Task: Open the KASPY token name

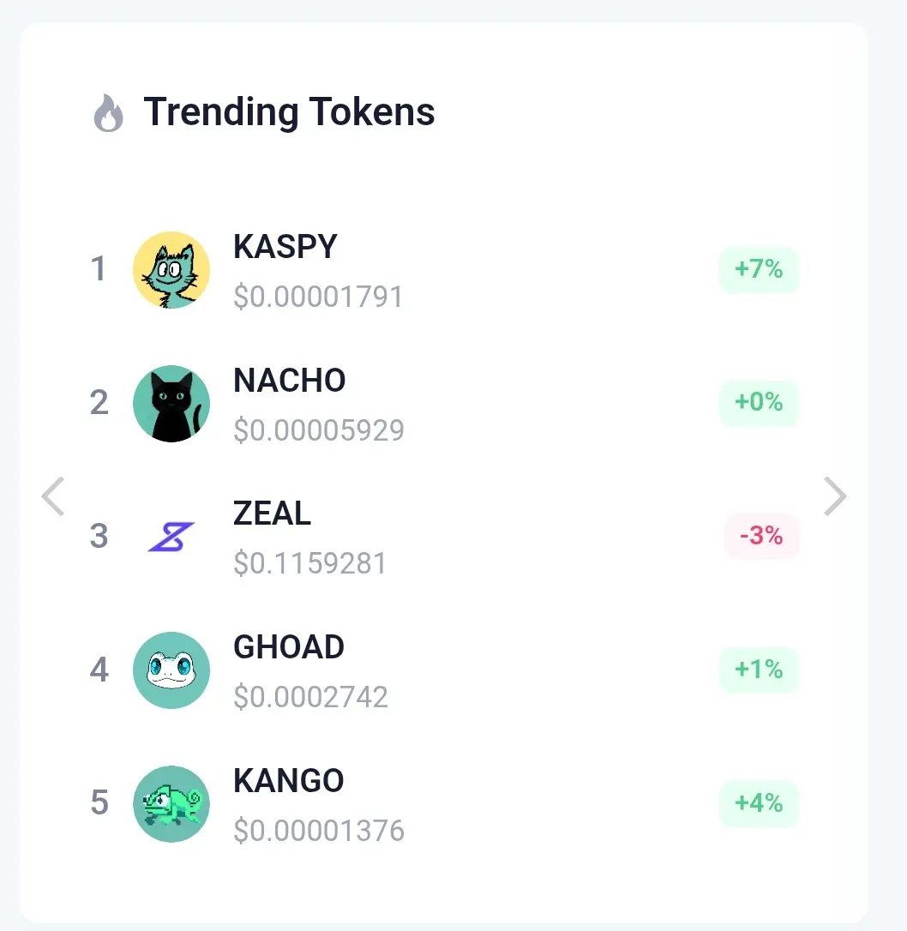Action: (x=285, y=246)
